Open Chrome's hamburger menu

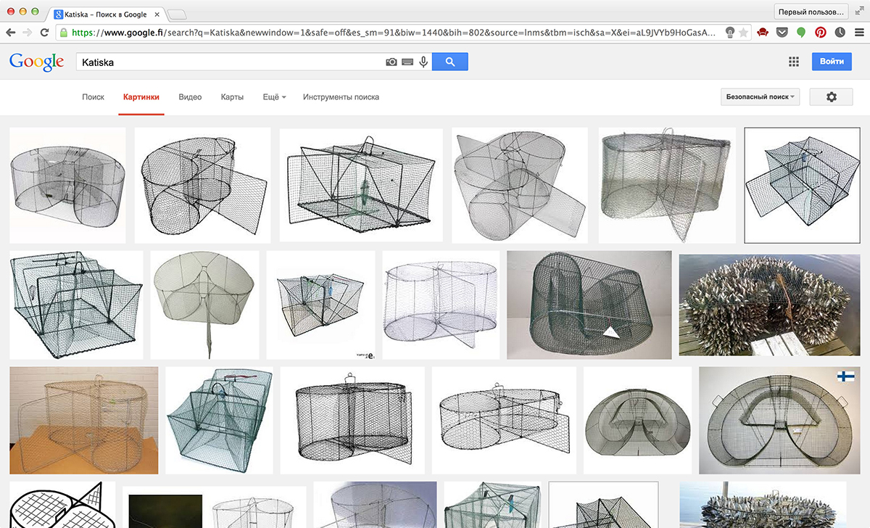[x=858, y=33]
